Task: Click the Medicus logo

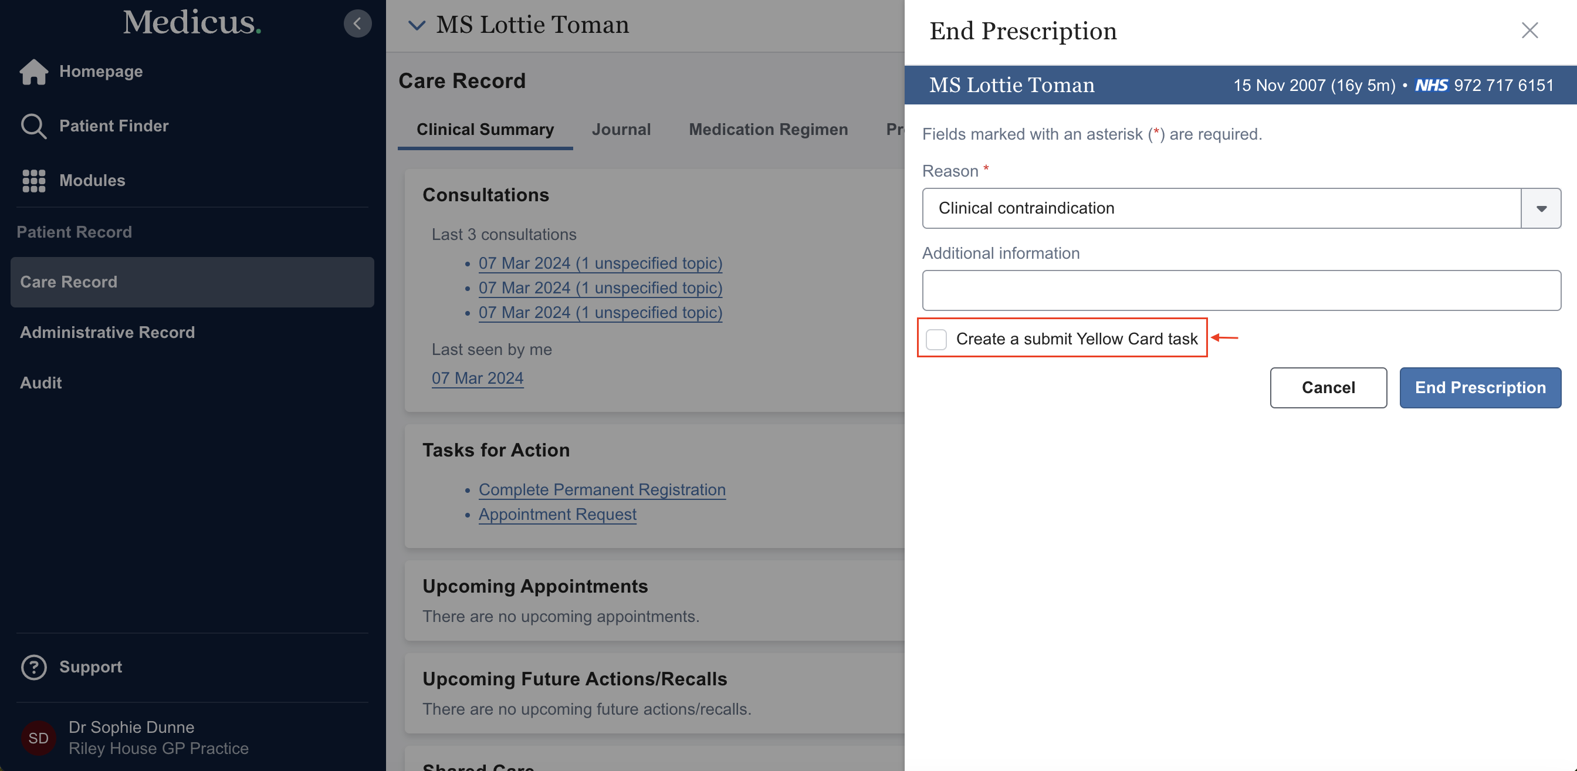Action: [192, 23]
